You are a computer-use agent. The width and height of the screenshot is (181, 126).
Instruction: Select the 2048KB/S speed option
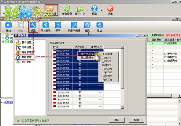[x=109, y=72]
